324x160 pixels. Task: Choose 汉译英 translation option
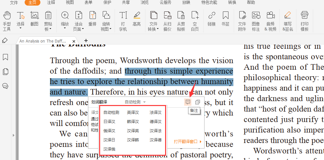coord(133,131)
